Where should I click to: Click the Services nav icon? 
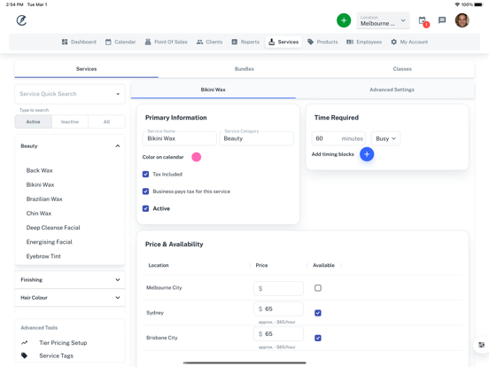(x=272, y=42)
